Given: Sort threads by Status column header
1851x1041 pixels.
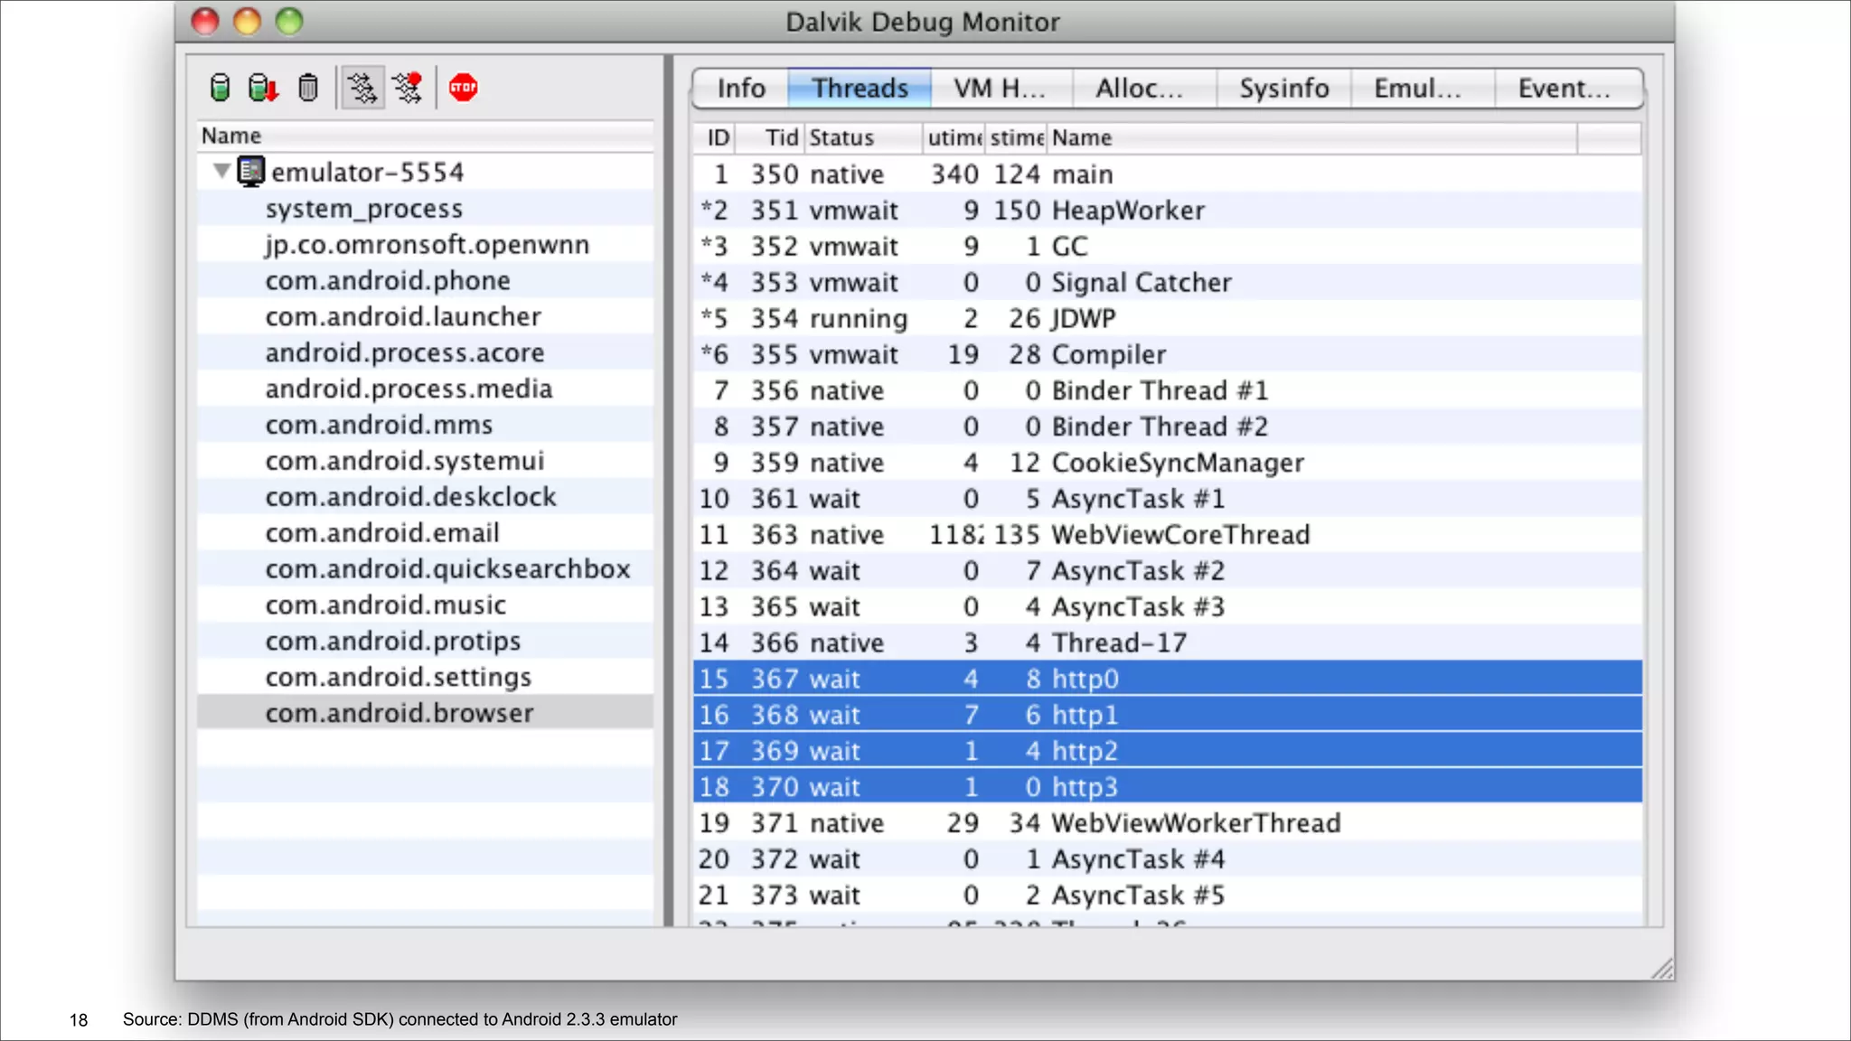Looking at the screenshot, I should coord(863,137).
